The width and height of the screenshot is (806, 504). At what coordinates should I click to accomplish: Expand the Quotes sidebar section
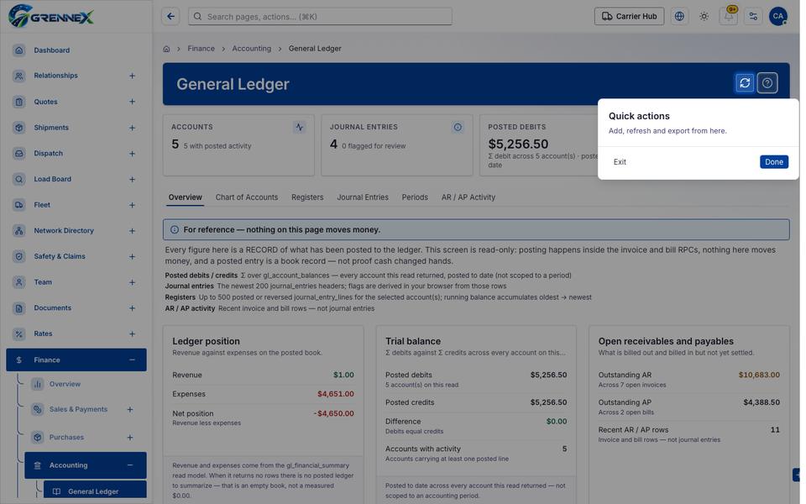132,102
